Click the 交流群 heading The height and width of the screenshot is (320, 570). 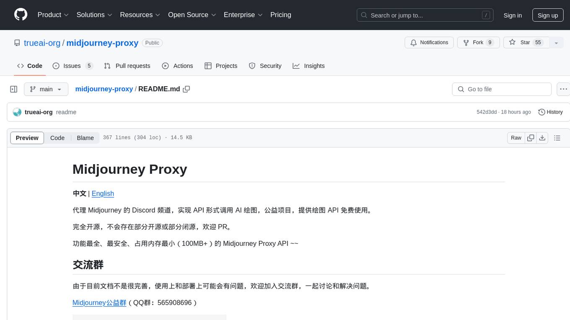click(x=88, y=265)
